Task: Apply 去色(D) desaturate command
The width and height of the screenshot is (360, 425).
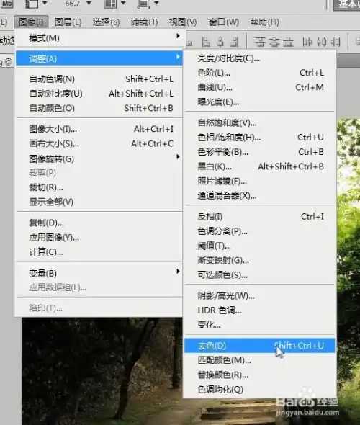Action: point(259,346)
